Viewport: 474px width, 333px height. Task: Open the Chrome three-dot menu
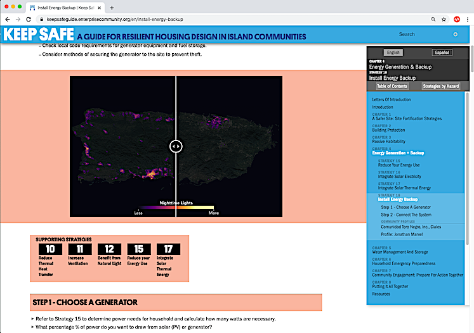467,20
